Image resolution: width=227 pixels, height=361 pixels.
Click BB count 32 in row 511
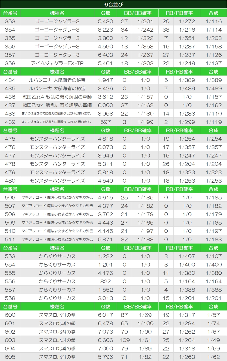124,239
